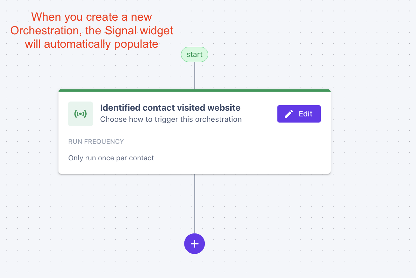The image size is (416, 278).
Task: Click 'Choose how to trigger this orchestration' text
Action: click(171, 119)
